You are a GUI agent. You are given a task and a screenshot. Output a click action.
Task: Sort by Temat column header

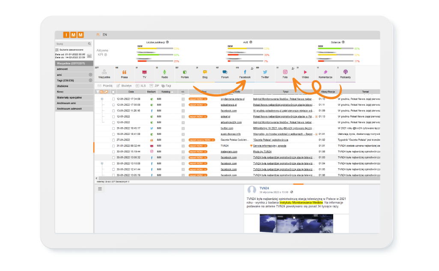(x=365, y=92)
